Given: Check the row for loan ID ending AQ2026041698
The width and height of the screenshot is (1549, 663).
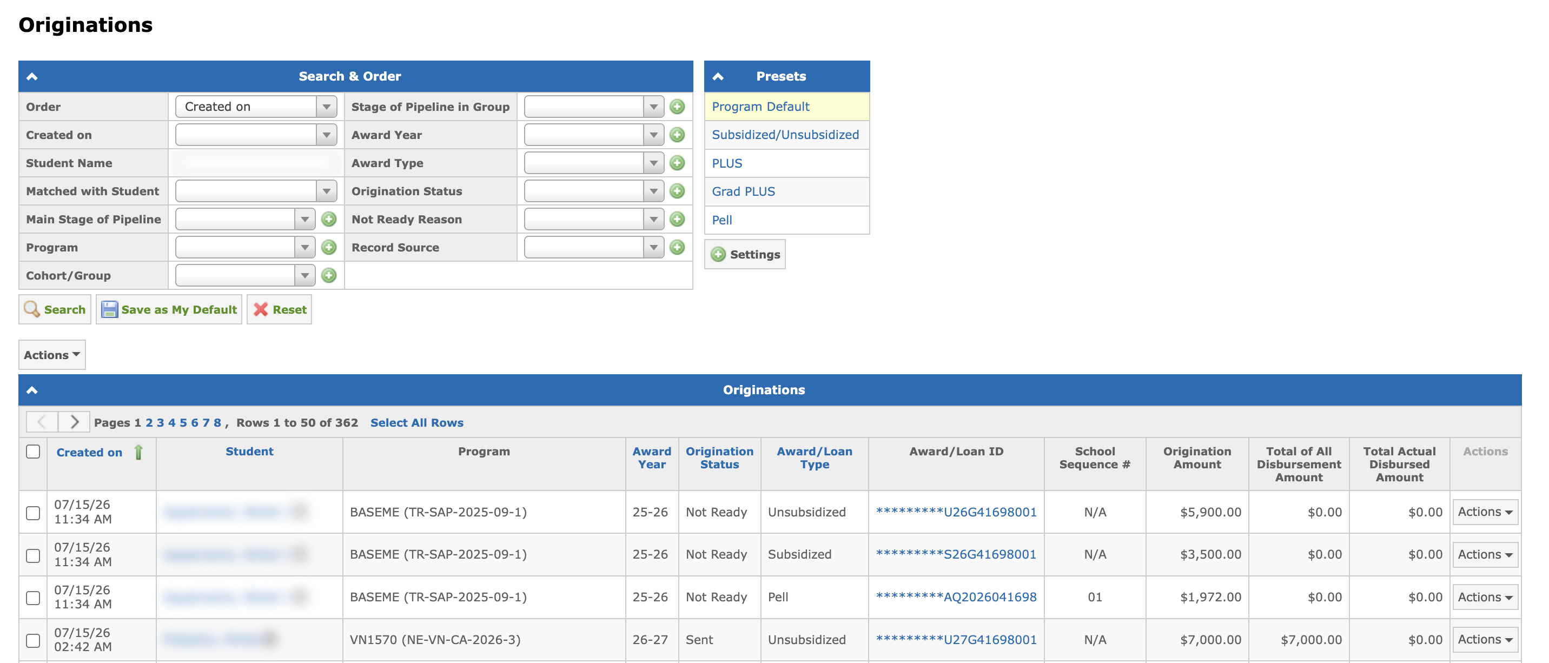Looking at the screenshot, I should click(x=33, y=598).
